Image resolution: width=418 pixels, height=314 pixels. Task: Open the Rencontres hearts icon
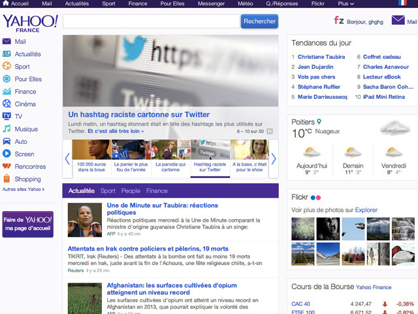tap(7, 166)
